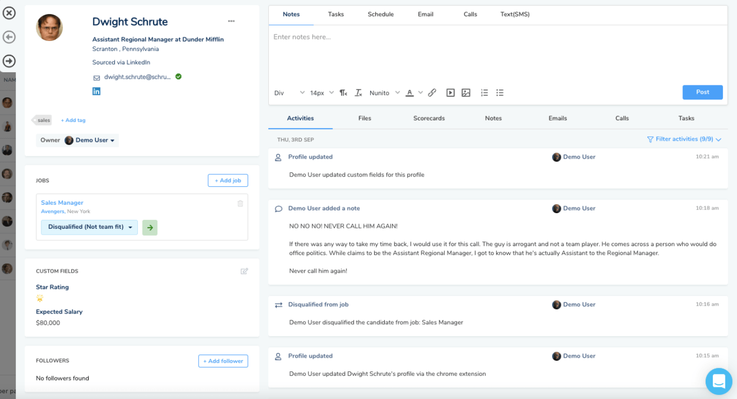
Task: Click the dwight.schrute email address
Action: click(x=137, y=76)
